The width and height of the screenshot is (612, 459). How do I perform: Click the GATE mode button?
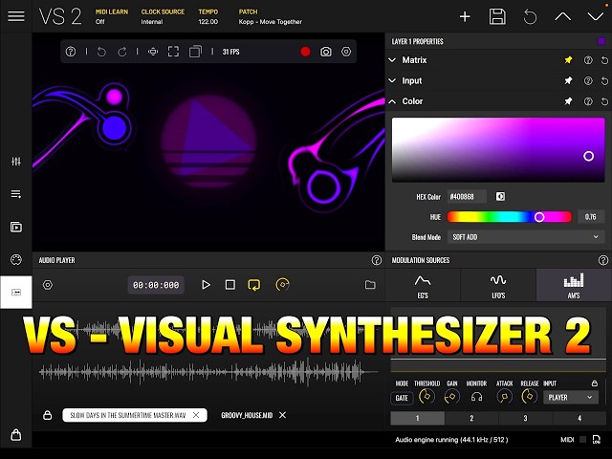[402, 398]
